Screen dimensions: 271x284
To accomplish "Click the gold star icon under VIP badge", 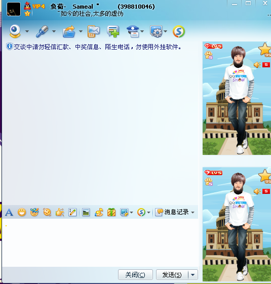I will click(x=27, y=14).
